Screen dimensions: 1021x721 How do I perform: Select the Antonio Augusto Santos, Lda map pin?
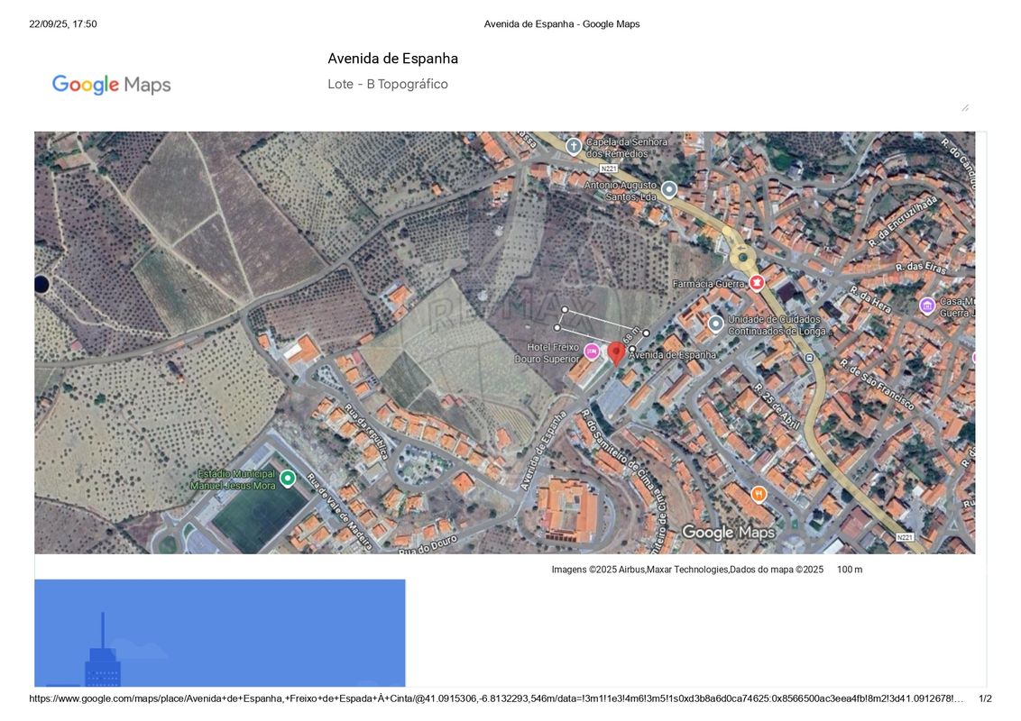(x=669, y=189)
